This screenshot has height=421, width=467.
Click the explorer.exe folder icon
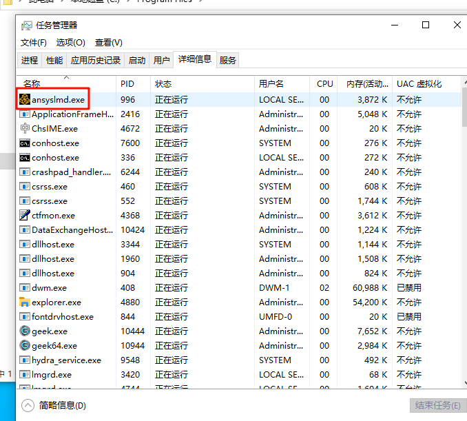pyautogui.click(x=25, y=302)
